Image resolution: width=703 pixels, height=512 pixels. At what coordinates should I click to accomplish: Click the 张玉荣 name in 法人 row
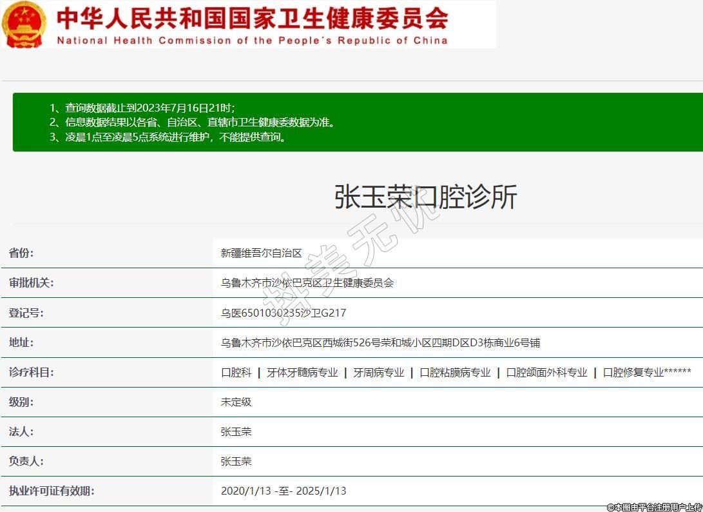[x=236, y=431]
